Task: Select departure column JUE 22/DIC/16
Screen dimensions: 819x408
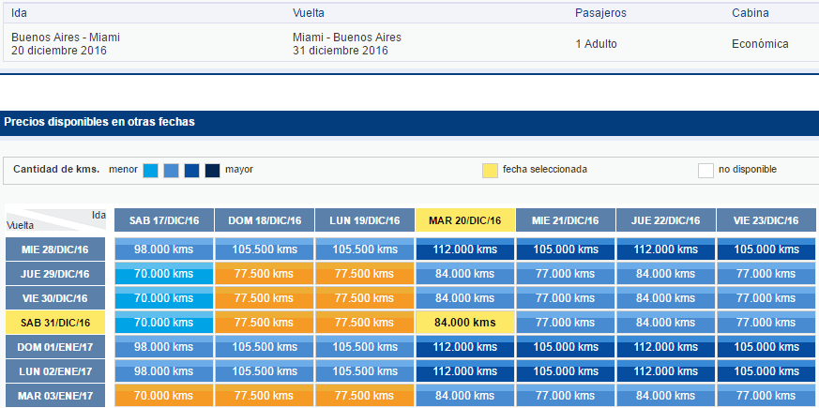Action: pos(666,220)
